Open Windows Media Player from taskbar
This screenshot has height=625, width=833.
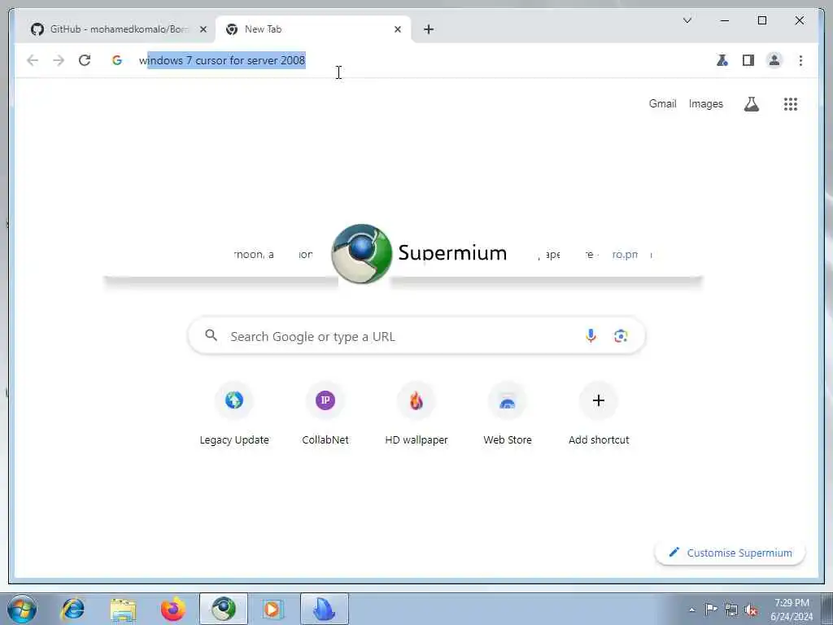[273, 609]
